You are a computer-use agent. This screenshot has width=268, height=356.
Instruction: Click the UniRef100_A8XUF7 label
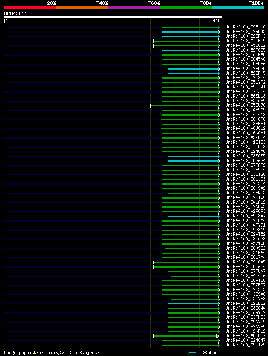click(x=245, y=335)
